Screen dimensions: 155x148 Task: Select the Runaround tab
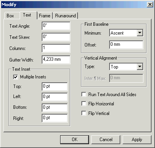pyautogui.click(x=66, y=16)
